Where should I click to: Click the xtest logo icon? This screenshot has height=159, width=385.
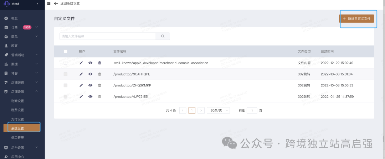tap(7, 4)
